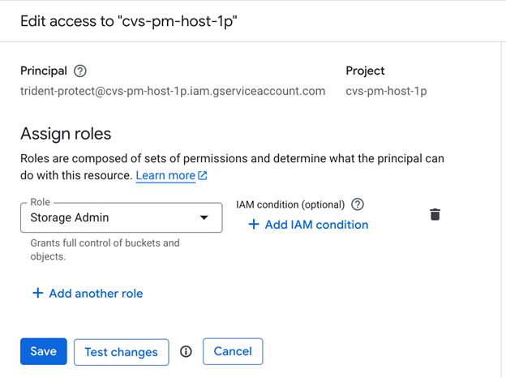The width and height of the screenshot is (506, 378).
Task: Click the external link icon after Learn more
Action: 203,176
